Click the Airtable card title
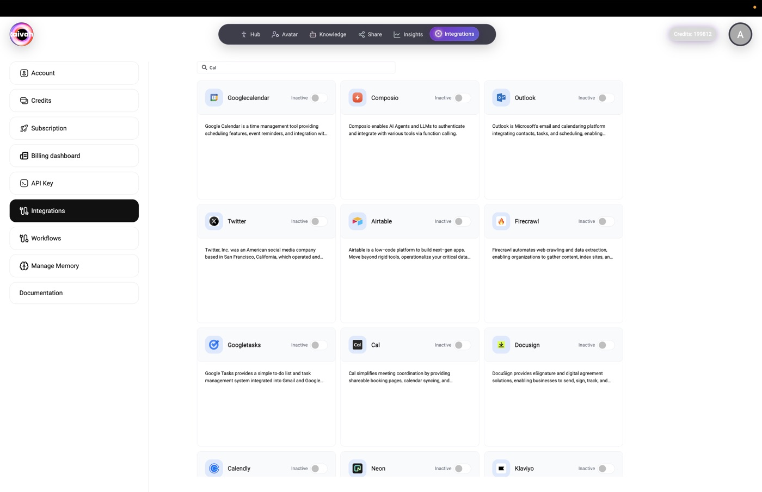This screenshot has height=492, width=762. (382, 221)
